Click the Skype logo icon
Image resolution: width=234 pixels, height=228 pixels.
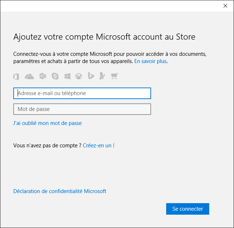coord(55,76)
